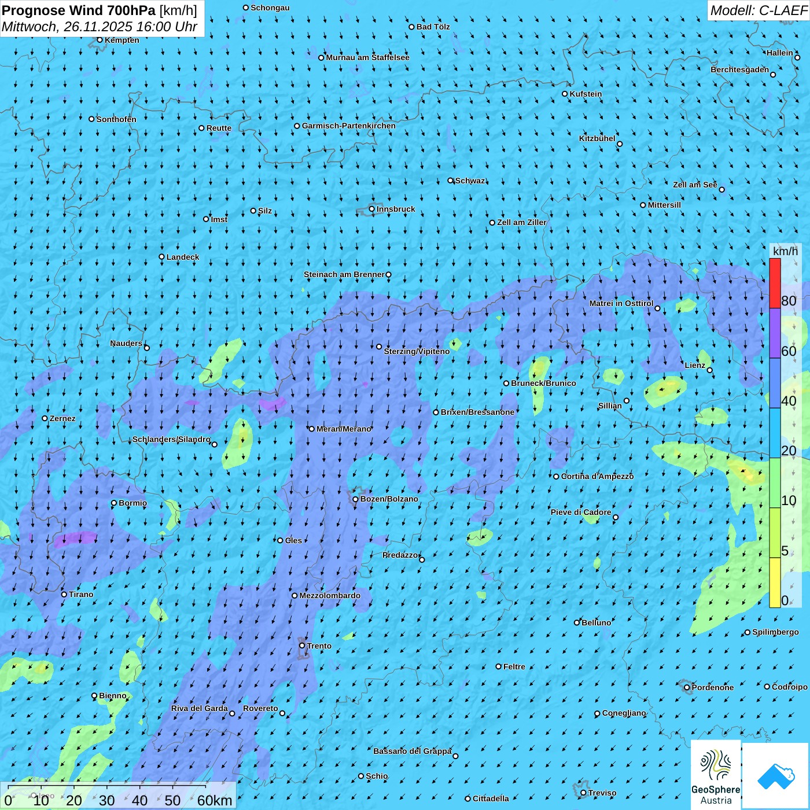Click the 'Cortina d'Ampezzo' label
810x810 pixels.
597,476
